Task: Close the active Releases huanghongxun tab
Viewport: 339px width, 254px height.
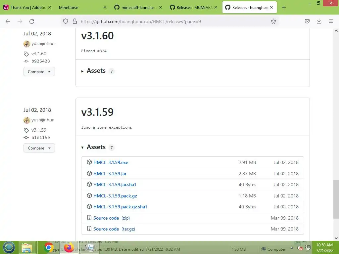Action: pyautogui.click(x=271, y=7)
